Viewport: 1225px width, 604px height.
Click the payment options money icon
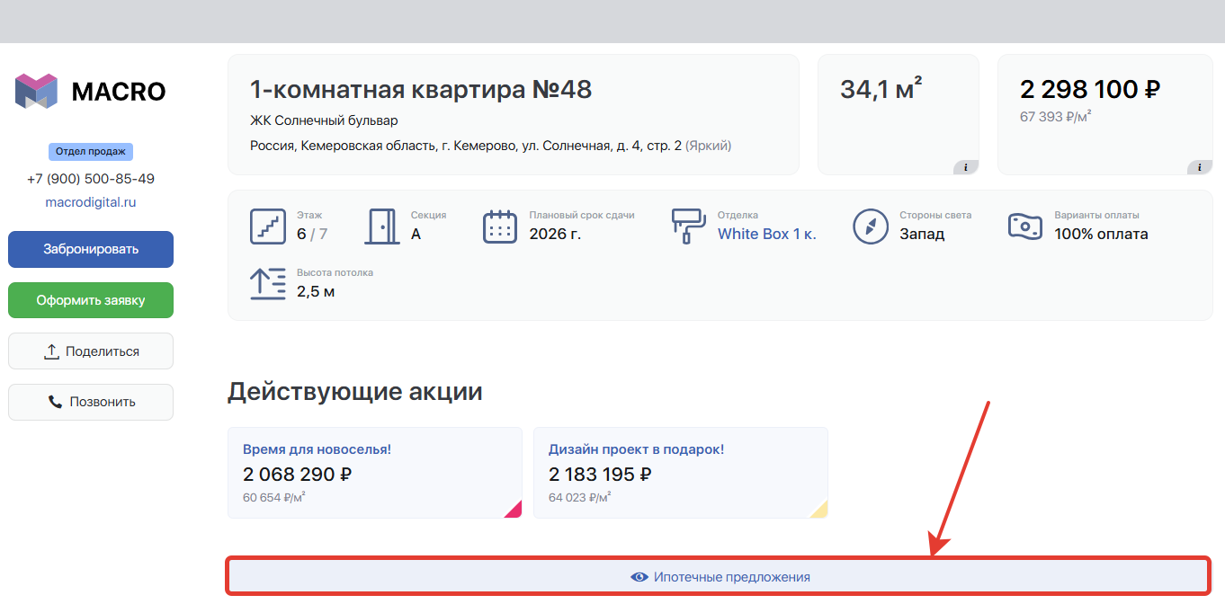1025,226
